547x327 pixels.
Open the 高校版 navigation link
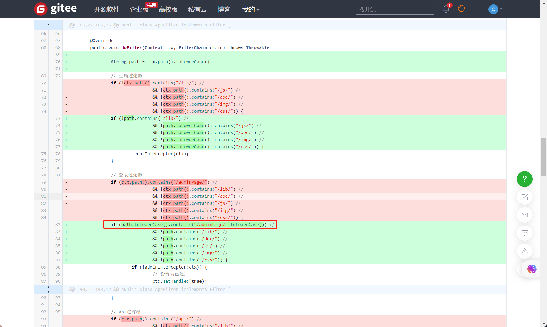pyautogui.click(x=168, y=10)
